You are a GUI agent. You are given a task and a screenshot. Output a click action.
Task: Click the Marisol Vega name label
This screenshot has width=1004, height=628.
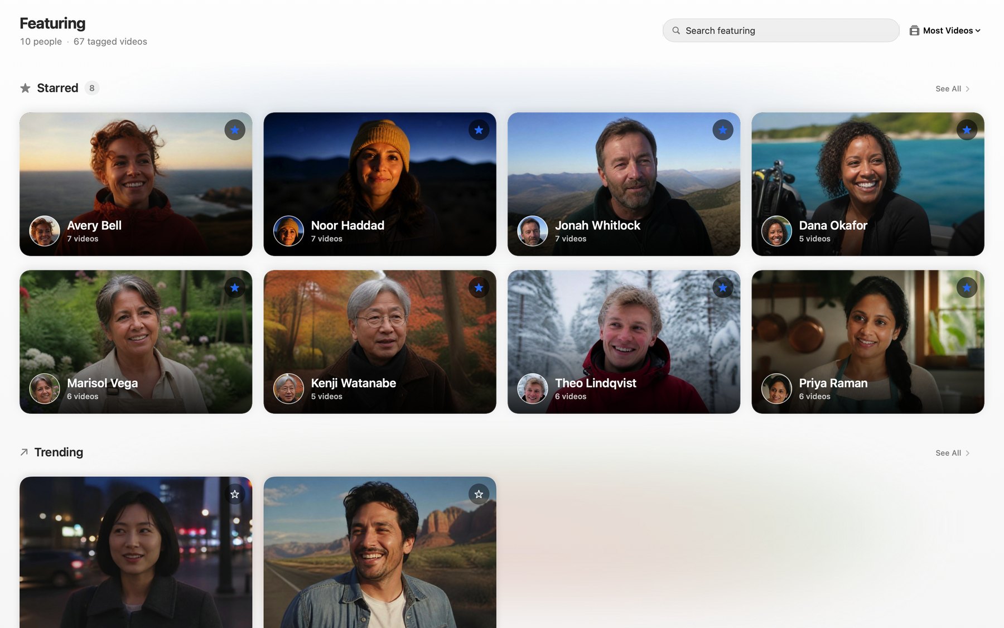(102, 383)
